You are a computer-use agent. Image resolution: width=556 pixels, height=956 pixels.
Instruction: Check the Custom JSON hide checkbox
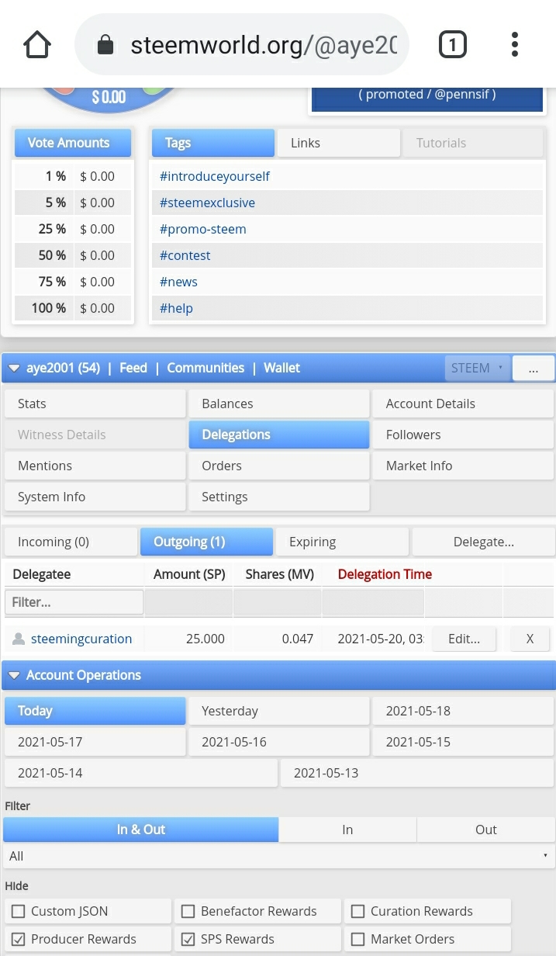tap(17, 911)
